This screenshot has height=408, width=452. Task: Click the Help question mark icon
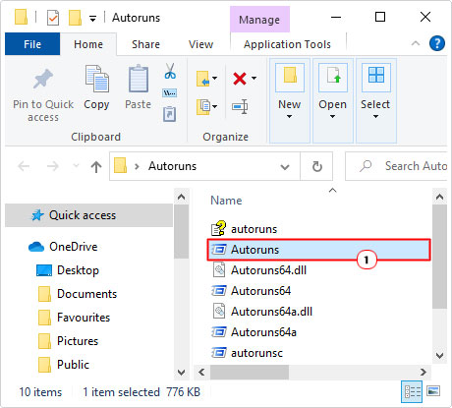click(437, 43)
